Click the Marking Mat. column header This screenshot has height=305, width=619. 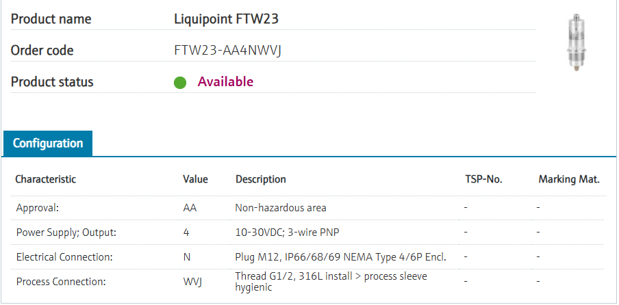tap(569, 179)
